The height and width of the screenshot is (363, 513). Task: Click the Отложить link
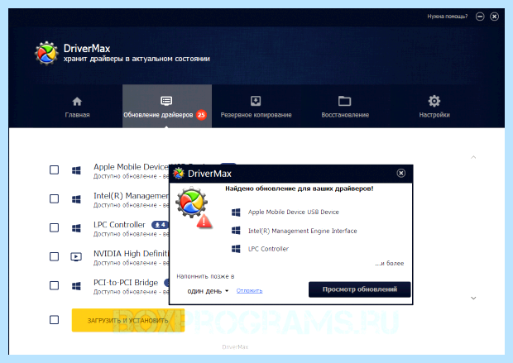(249, 290)
